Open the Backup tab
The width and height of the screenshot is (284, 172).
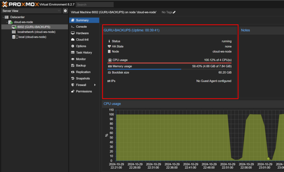84,65
